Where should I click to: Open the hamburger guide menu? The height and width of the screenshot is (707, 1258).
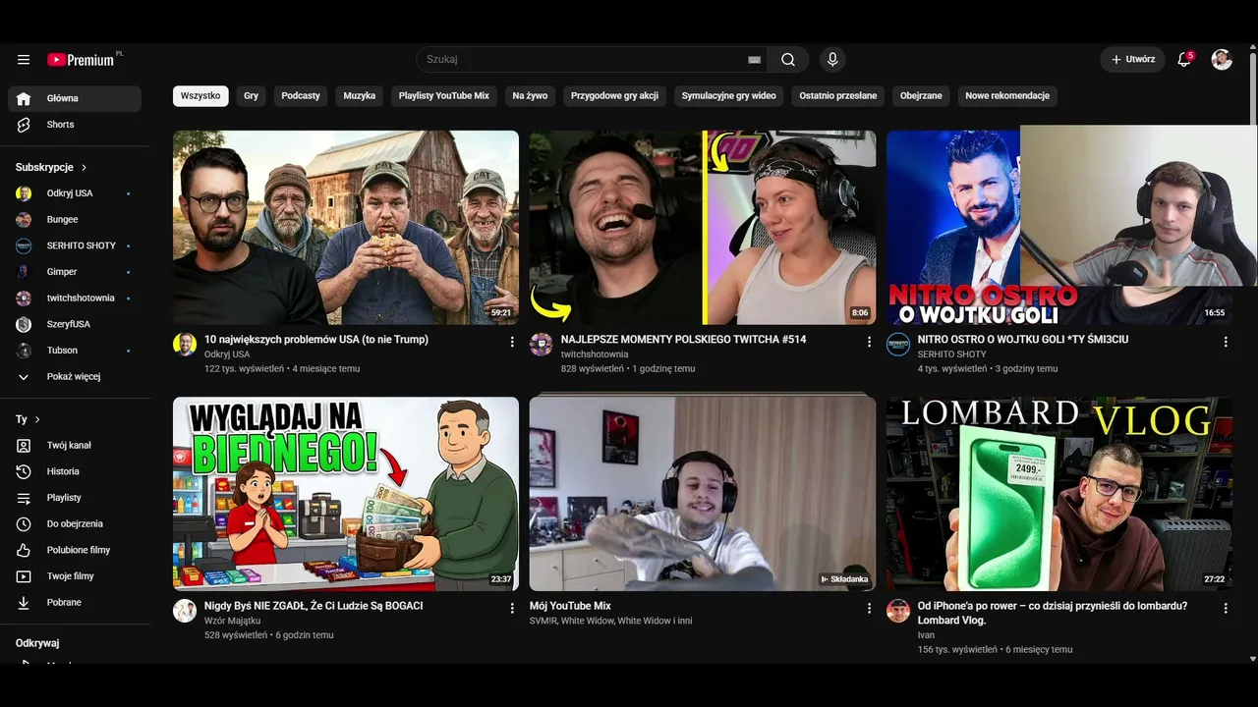pos(24,60)
